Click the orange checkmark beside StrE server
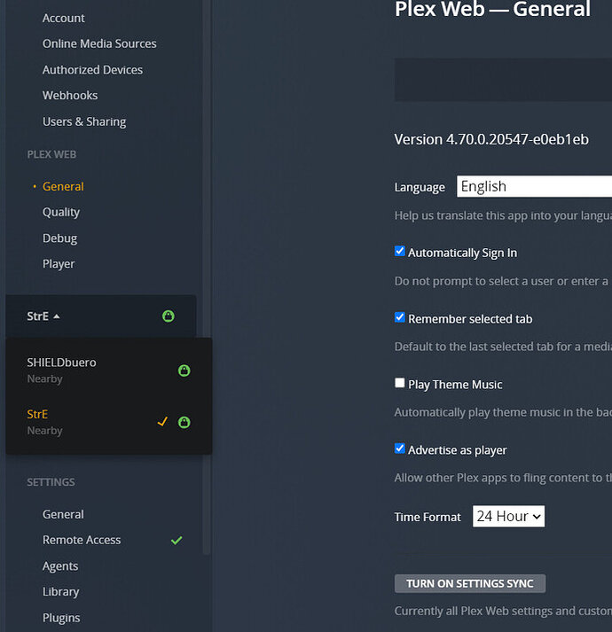 (x=162, y=422)
